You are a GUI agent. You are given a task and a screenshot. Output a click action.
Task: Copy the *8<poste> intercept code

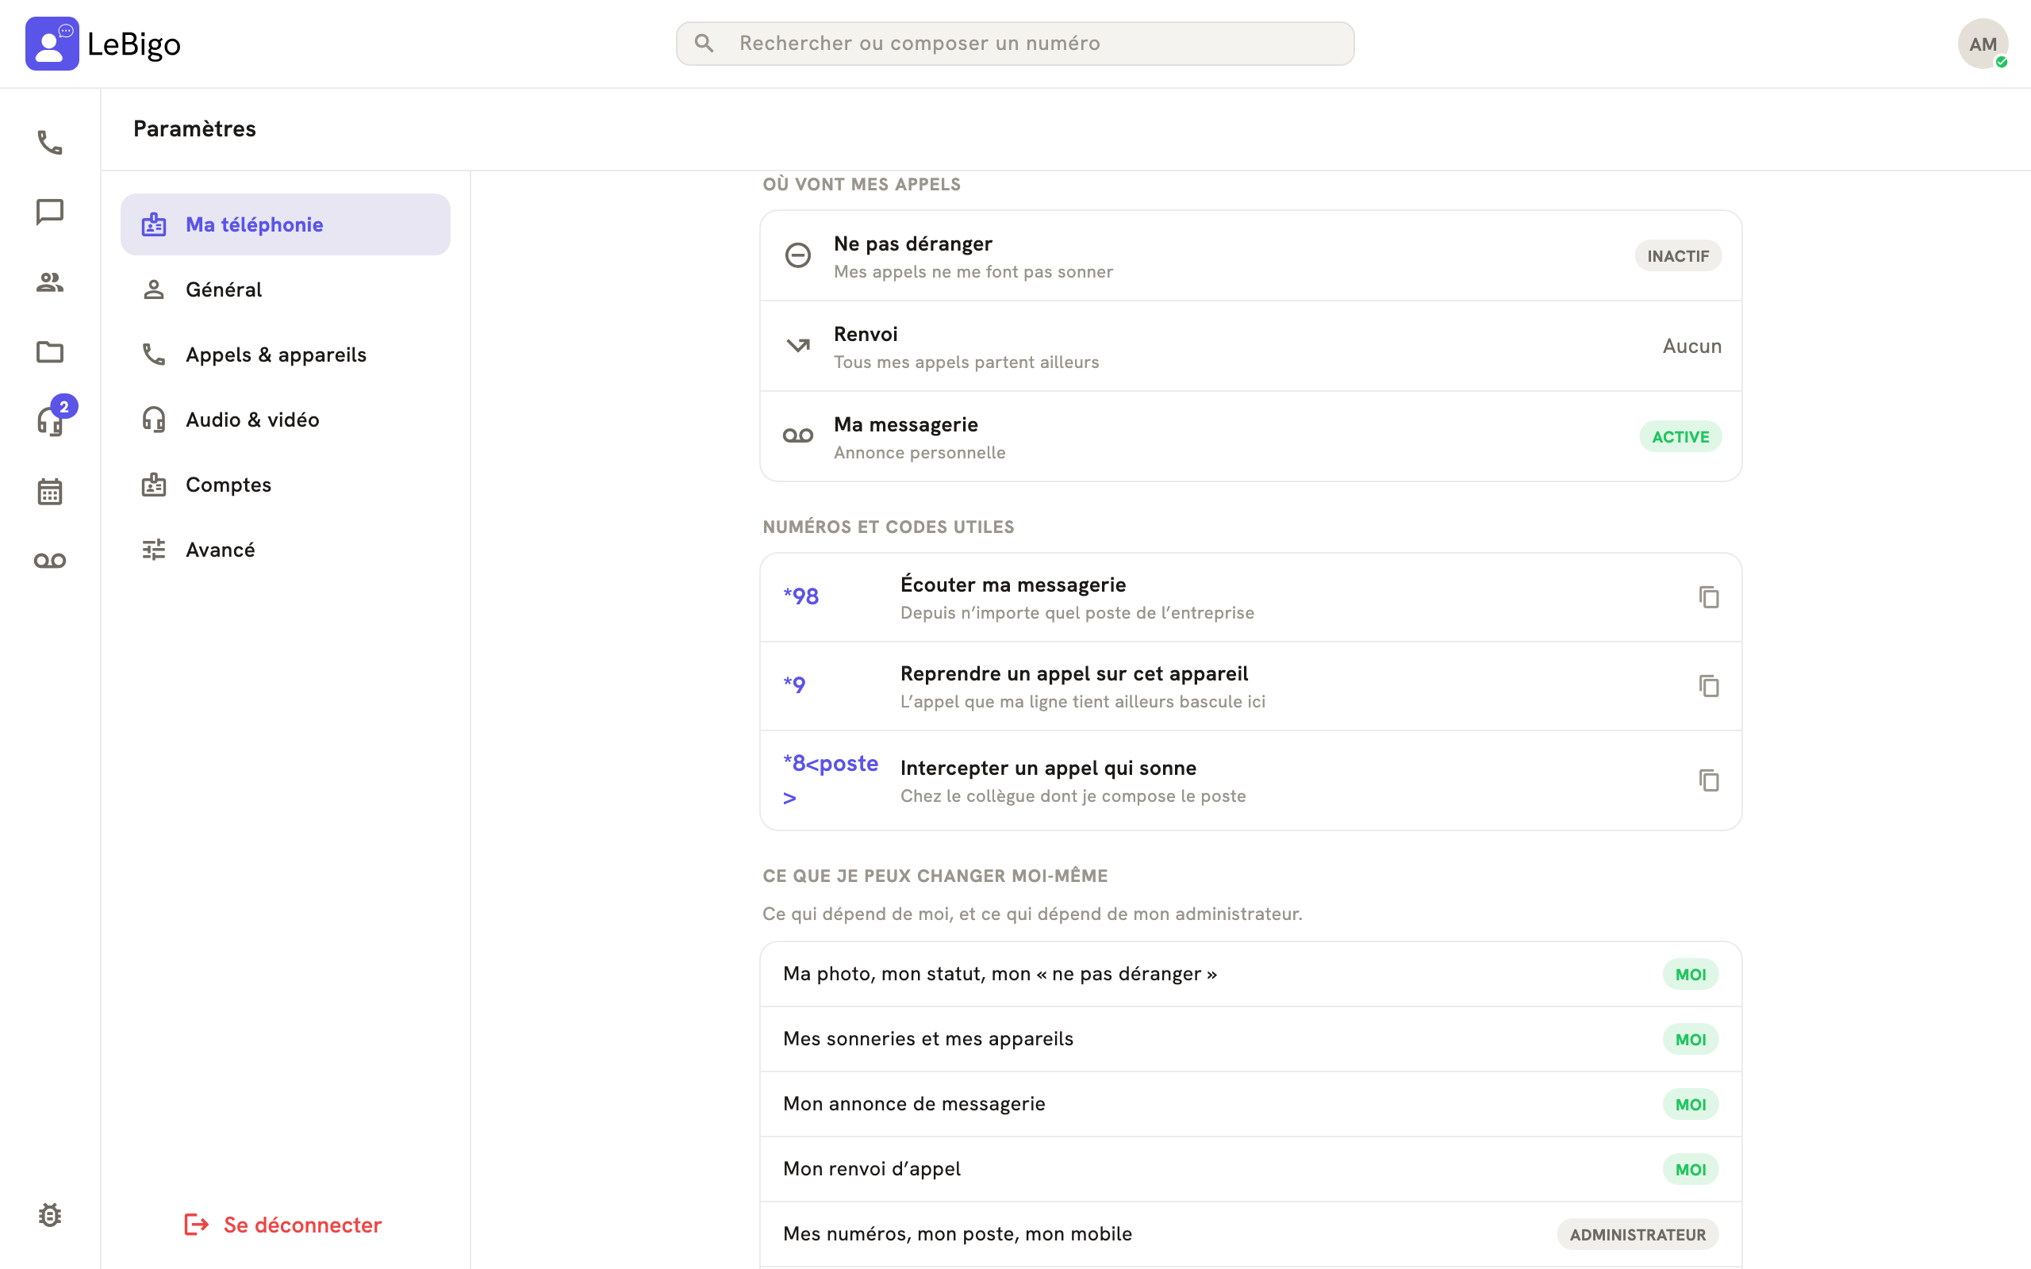pos(1709,780)
